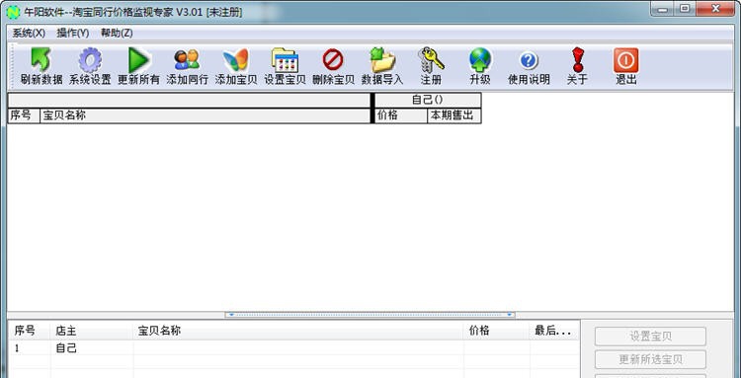Open 设置宝贝 calendar folder icon
The width and height of the screenshot is (741, 378).
pyautogui.click(x=285, y=60)
